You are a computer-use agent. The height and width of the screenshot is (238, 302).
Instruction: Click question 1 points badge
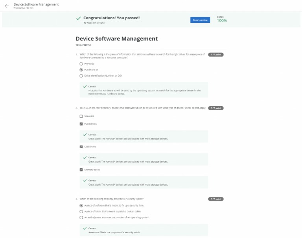click(x=216, y=55)
